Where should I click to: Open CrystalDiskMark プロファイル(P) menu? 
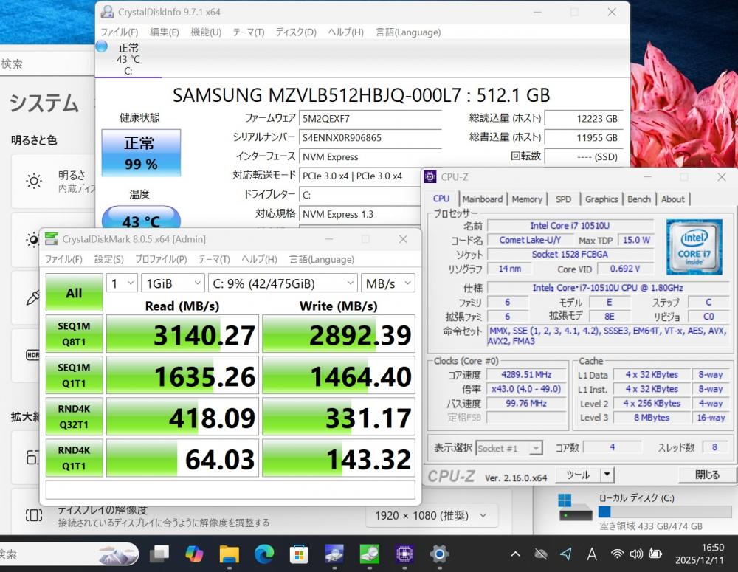click(x=161, y=259)
